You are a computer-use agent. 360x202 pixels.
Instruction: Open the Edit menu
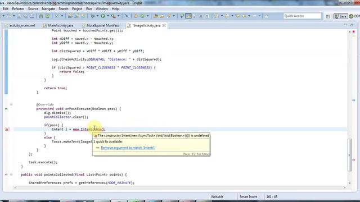6,9
